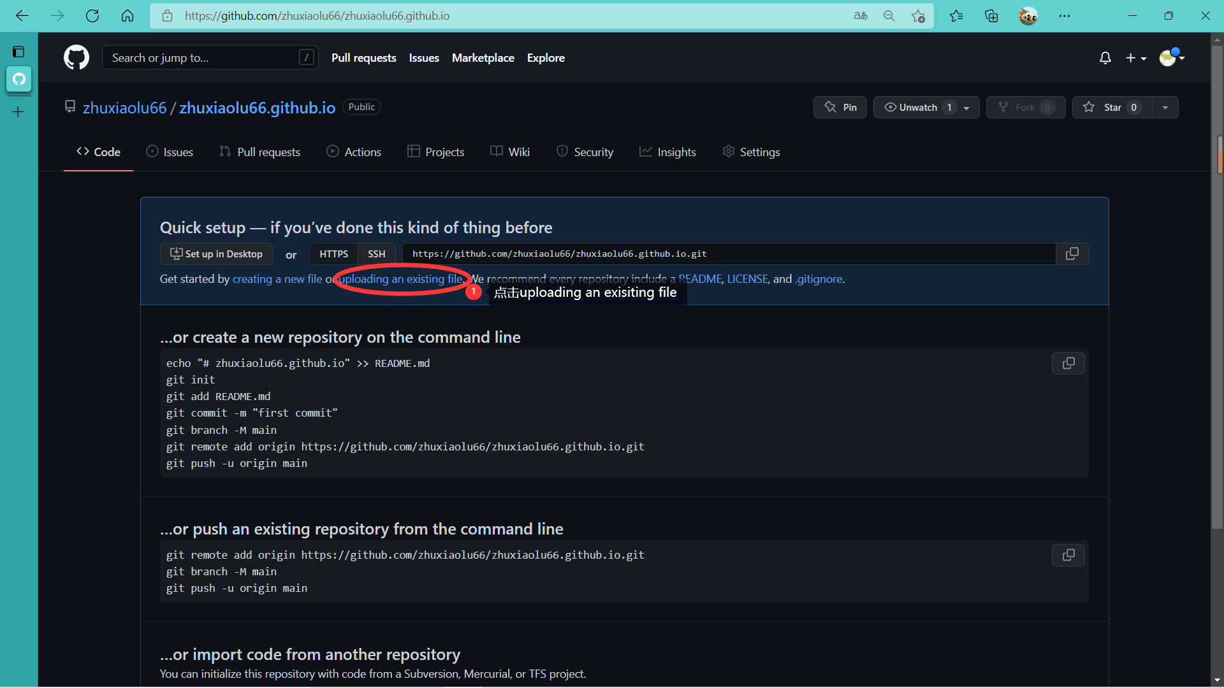Open a new tab with plus icon

pyautogui.click(x=18, y=112)
